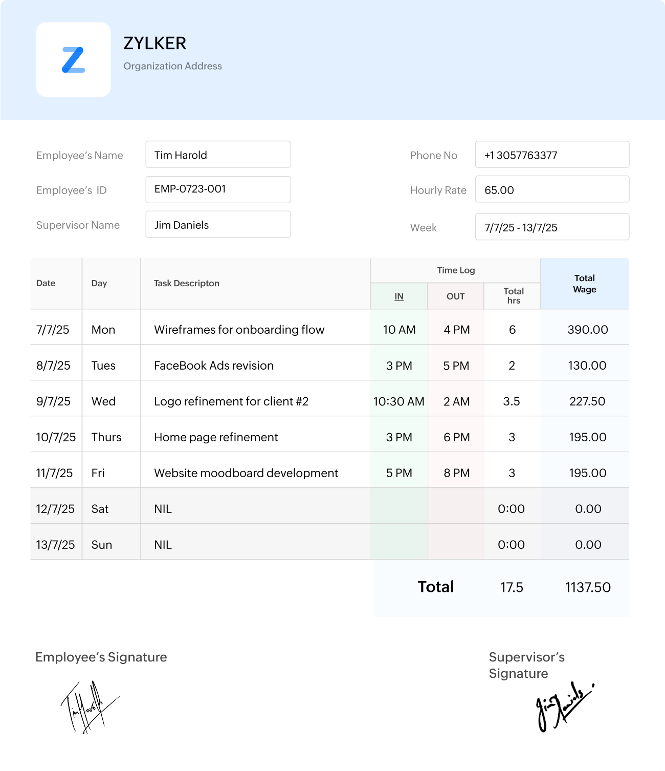Image resolution: width=665 pixels, height=771 pixels.
Task: Click the FaceBook Ads revision row
Action: tap(214, 365)
